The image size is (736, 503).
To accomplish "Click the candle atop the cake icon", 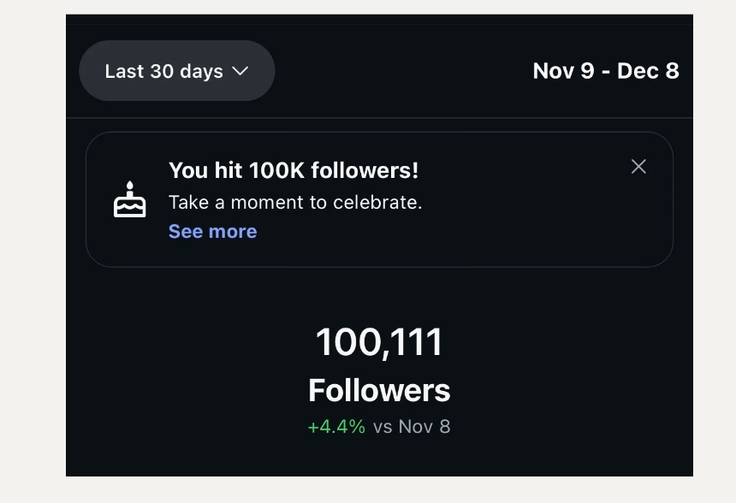I will click(128, 186).
